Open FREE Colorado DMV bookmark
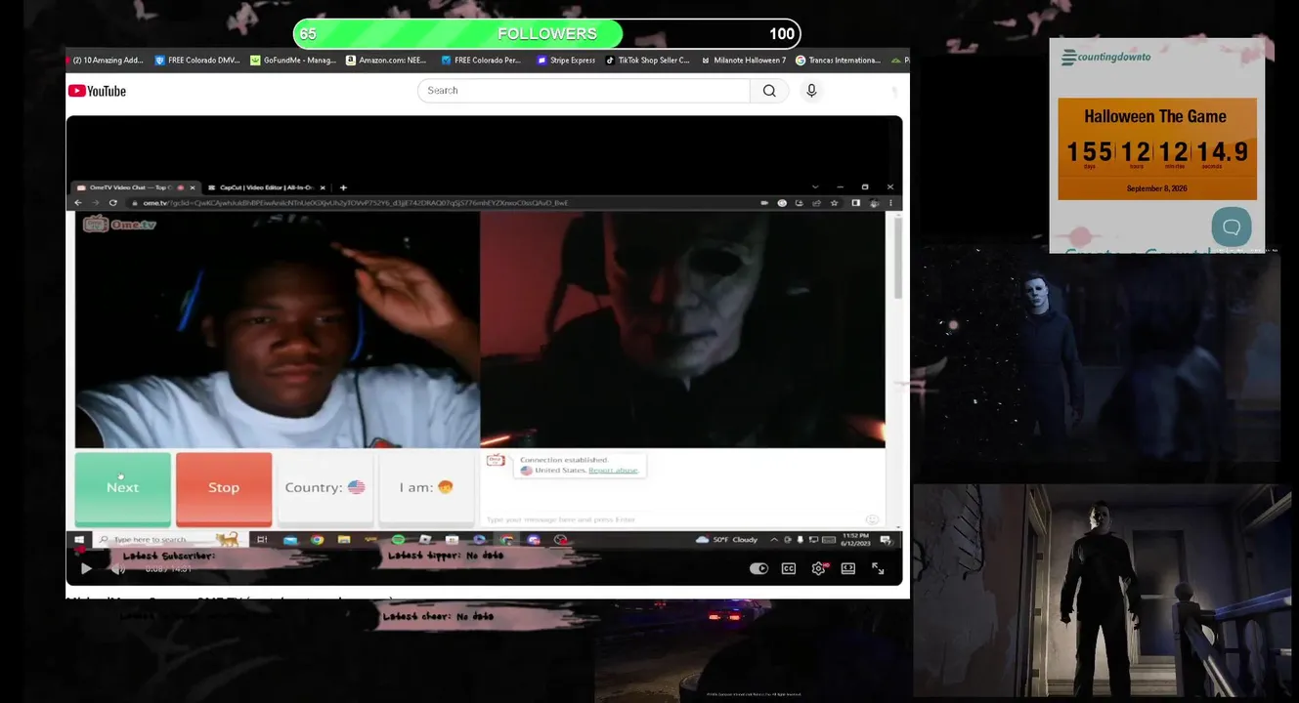1299x703 pixels. pyautogui.click(x=197, y=61)
